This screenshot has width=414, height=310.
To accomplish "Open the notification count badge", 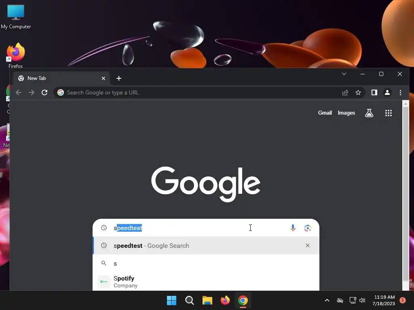I will click(402, 300).
